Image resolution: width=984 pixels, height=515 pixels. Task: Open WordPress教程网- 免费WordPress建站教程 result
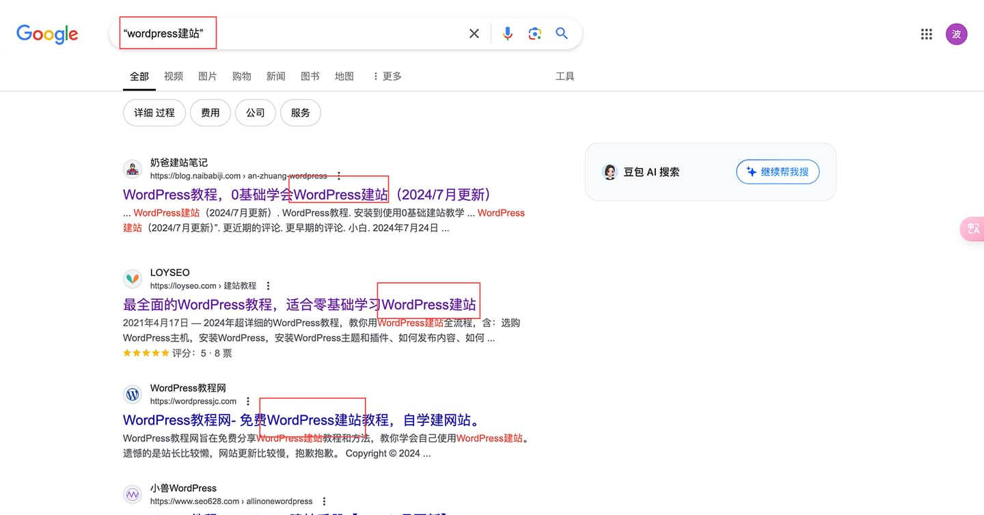[301, 420]
